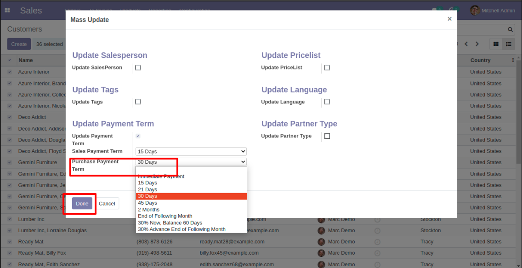Toggle select-all checkbox in table header
Image resolution: width=522 pixels, height=268 pixels.
coord(10,60)
